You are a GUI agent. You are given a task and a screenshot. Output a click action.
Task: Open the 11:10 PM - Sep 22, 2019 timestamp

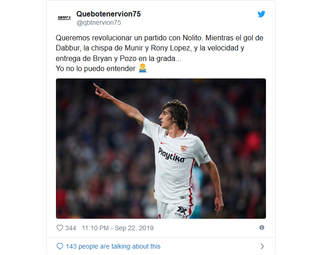[x=118, y=228]
